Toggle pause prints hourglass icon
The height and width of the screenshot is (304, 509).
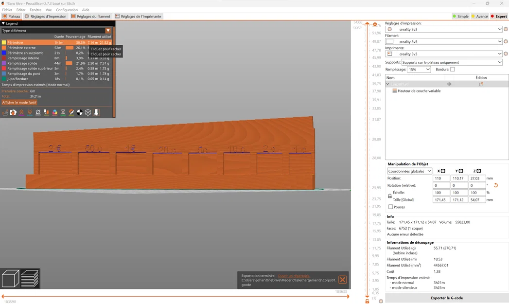click(63, 112)
